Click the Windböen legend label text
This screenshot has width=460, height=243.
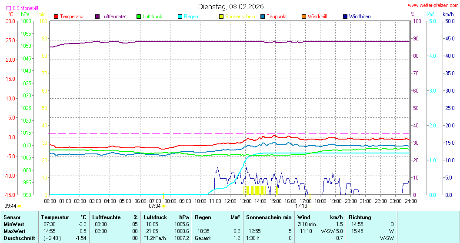[360, 17]
